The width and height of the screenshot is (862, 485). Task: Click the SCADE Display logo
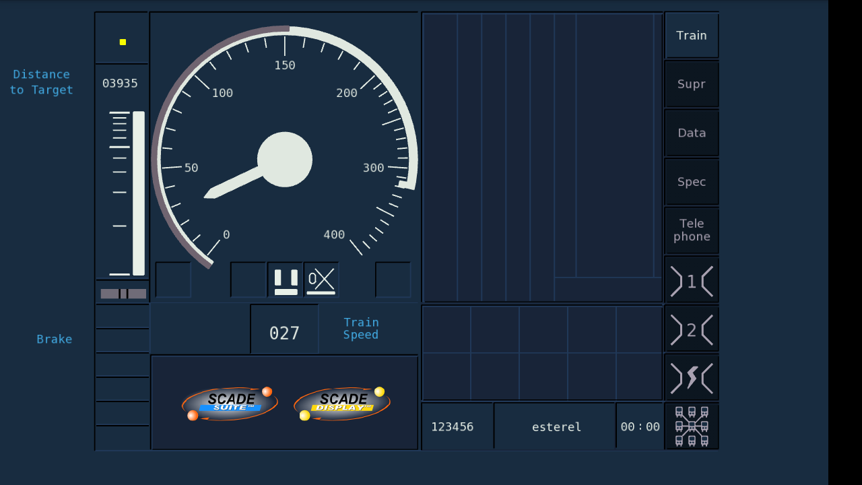coord(342,403)
